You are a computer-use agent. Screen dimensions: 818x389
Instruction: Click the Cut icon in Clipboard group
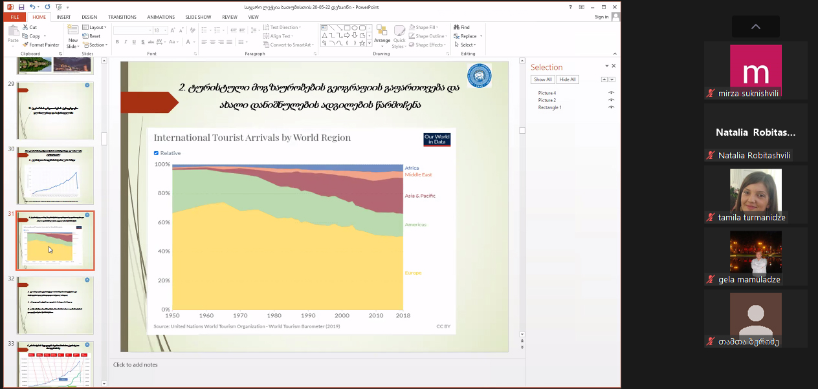29,27
